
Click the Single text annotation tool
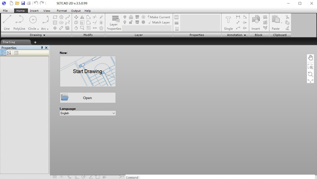[228, 23]
